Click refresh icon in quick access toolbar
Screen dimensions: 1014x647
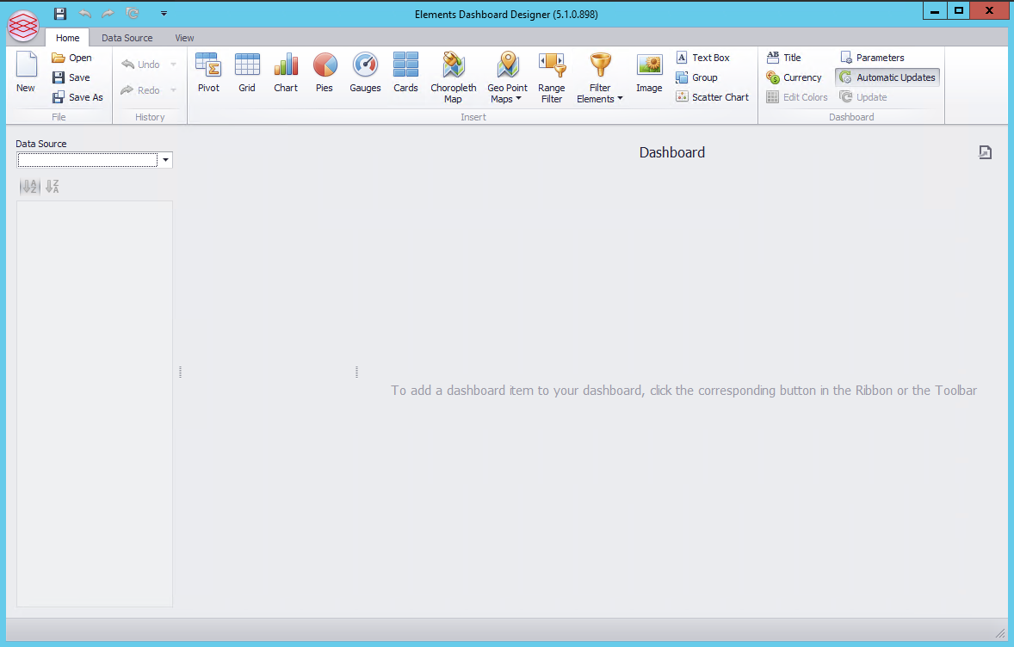click(133, 14)
